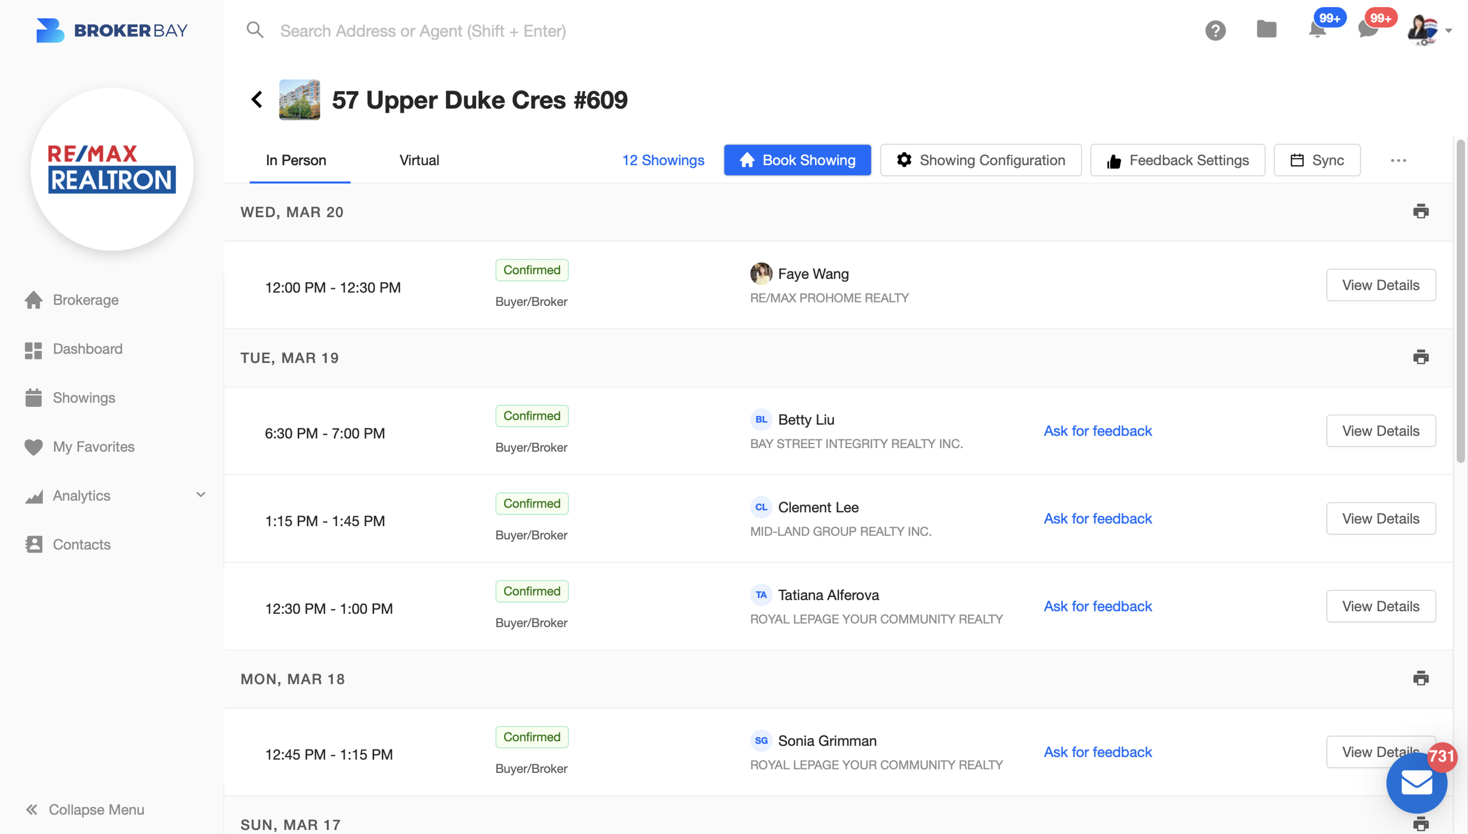Expand the Analytics sidebar menu
Image resolution: width=1468 pixels, height=834 pixels.
pos(200,495)
